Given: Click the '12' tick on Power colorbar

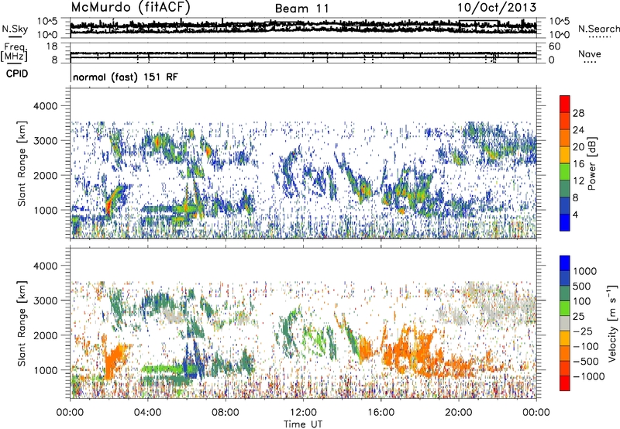Looking at the screenshot, I should (x=578, y=181).
